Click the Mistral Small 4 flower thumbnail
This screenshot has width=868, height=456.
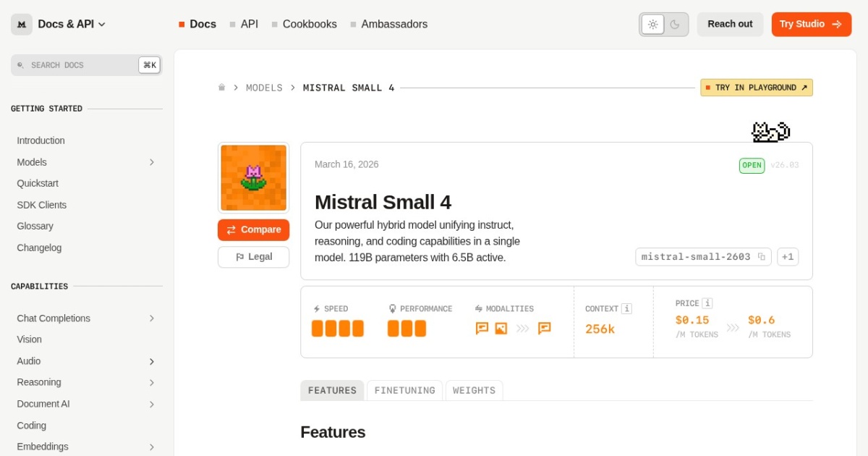click(x=253, y=177)
